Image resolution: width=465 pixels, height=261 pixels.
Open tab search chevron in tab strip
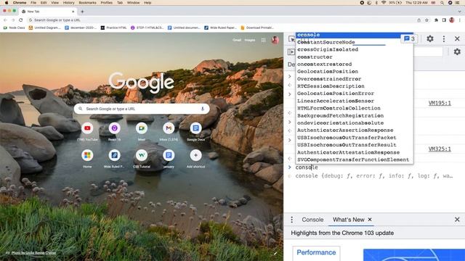point(460,12)
